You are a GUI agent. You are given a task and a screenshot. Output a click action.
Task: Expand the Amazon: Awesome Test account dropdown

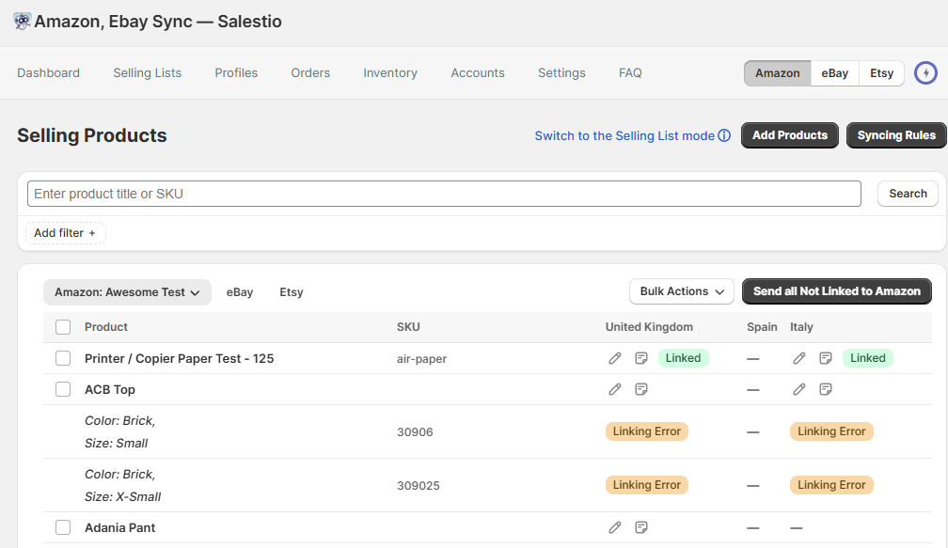coord(127,292)
